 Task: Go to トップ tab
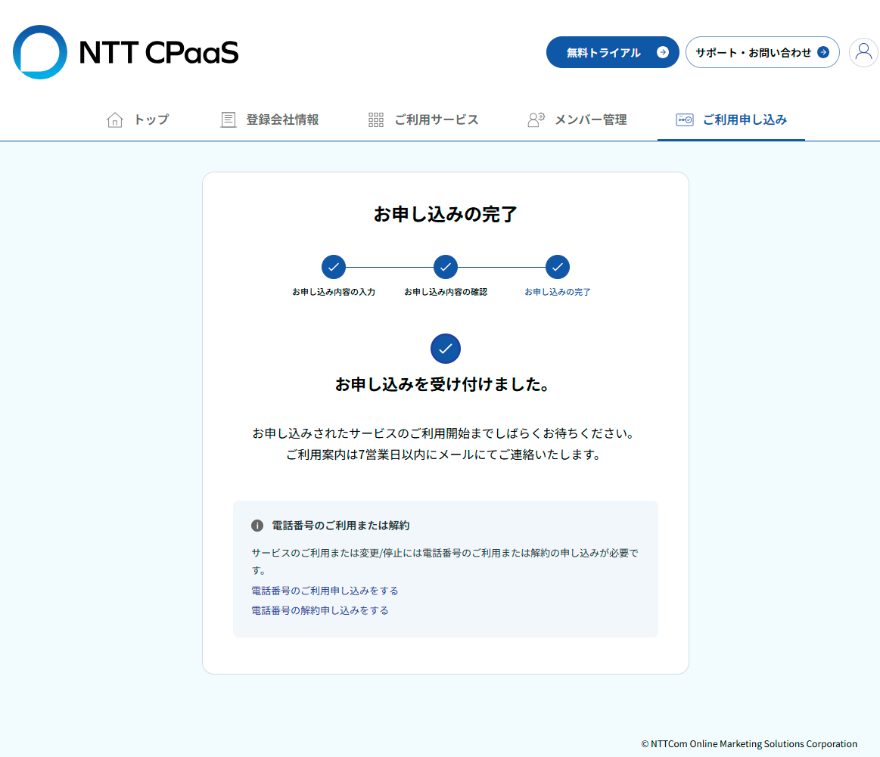click(138, 119)
